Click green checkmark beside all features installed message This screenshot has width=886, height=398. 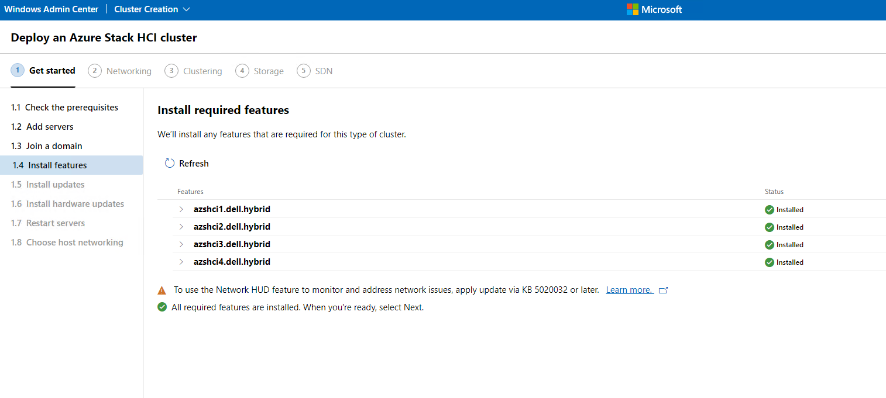(x=162, y=307)
